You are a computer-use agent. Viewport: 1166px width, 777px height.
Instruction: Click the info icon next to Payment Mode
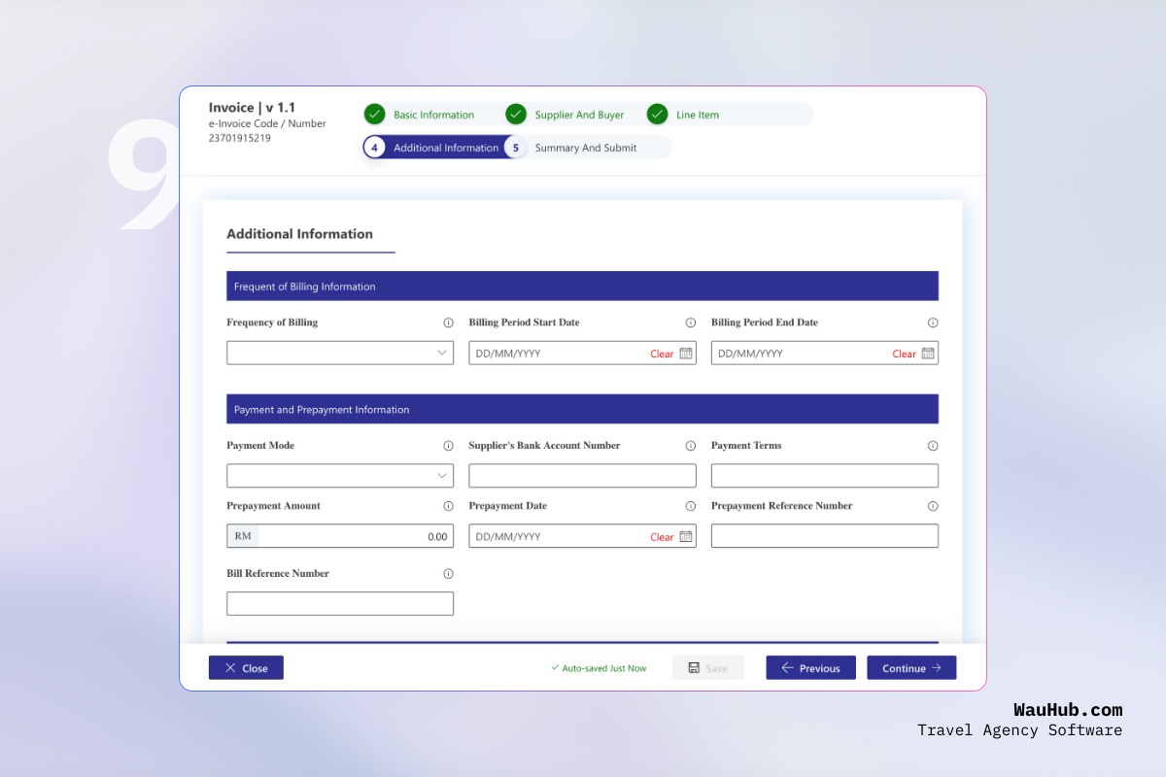tap(448, 445)
